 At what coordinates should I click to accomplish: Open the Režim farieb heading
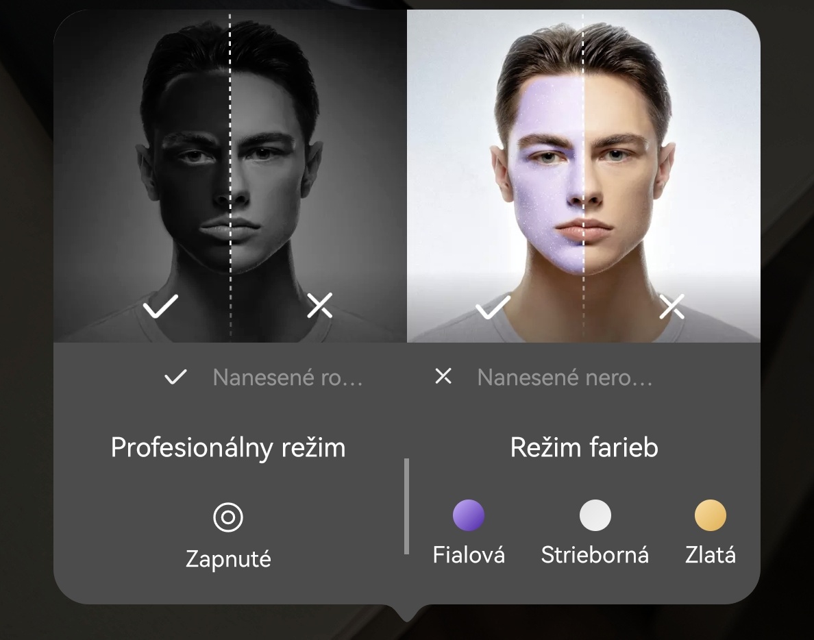[584, 447]
